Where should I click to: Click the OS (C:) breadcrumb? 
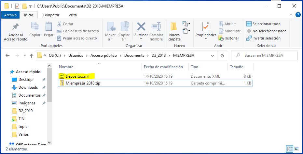55,55
